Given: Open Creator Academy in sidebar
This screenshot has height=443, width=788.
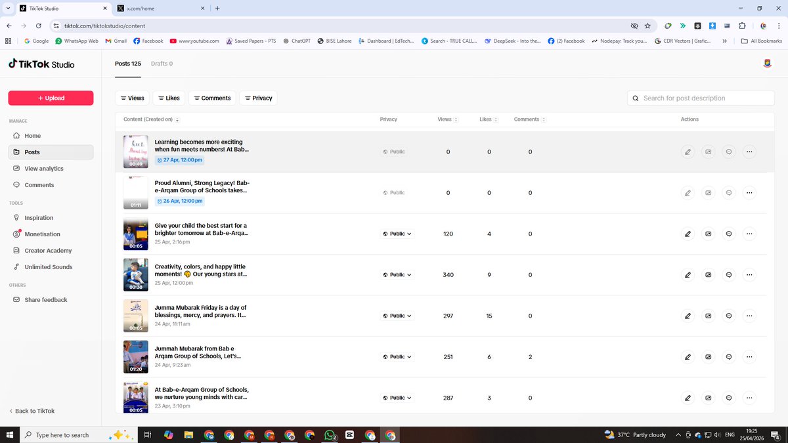Looking at the screenshot, I should click(51, 251).
